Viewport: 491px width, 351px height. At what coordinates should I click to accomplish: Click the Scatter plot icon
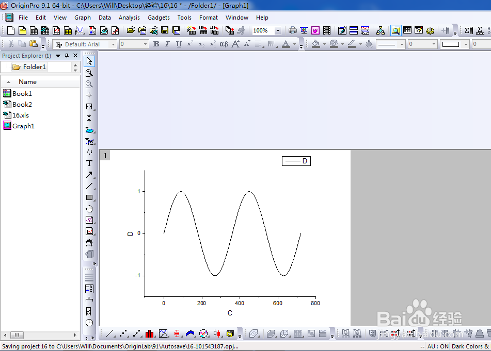pyautogui.click(x=123, y=333)
